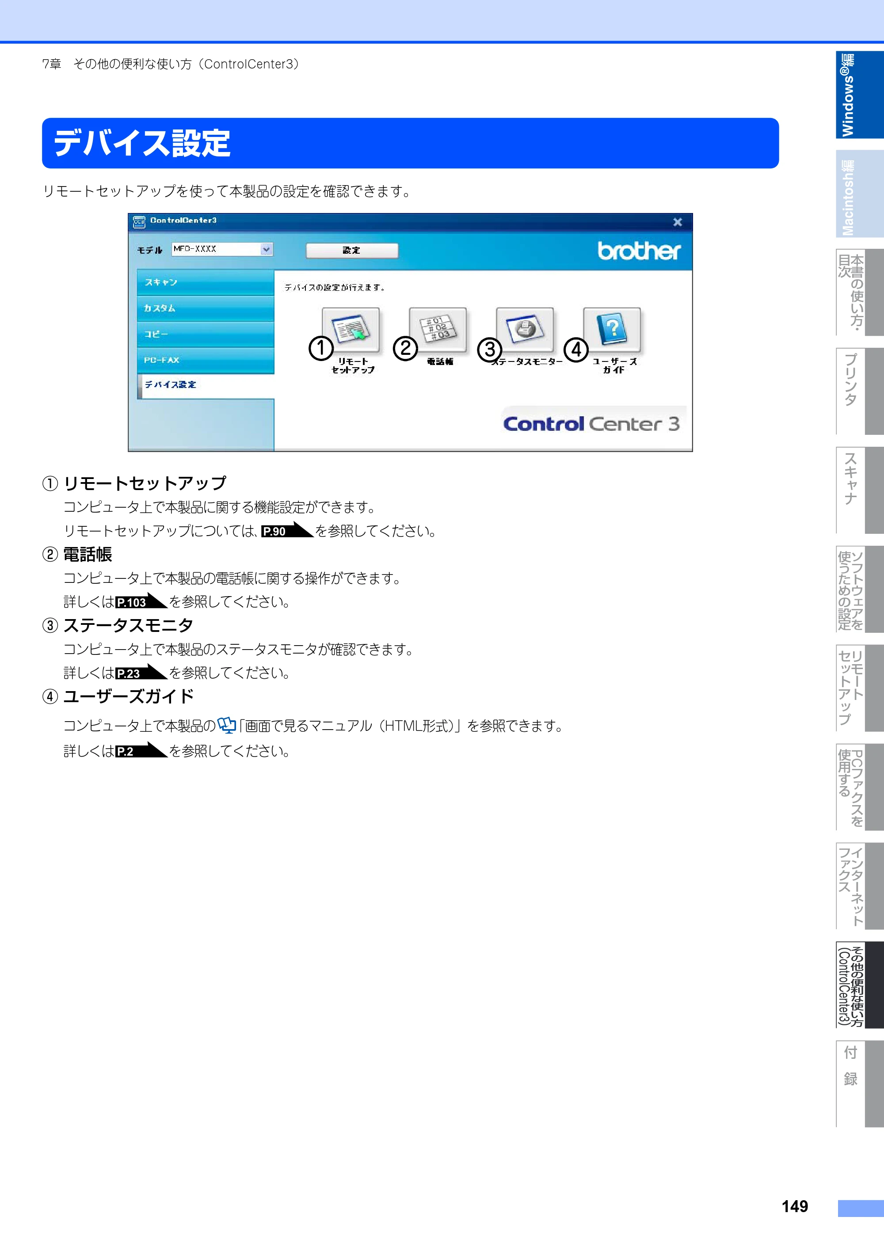Click the brother logo

click(639, 250)
